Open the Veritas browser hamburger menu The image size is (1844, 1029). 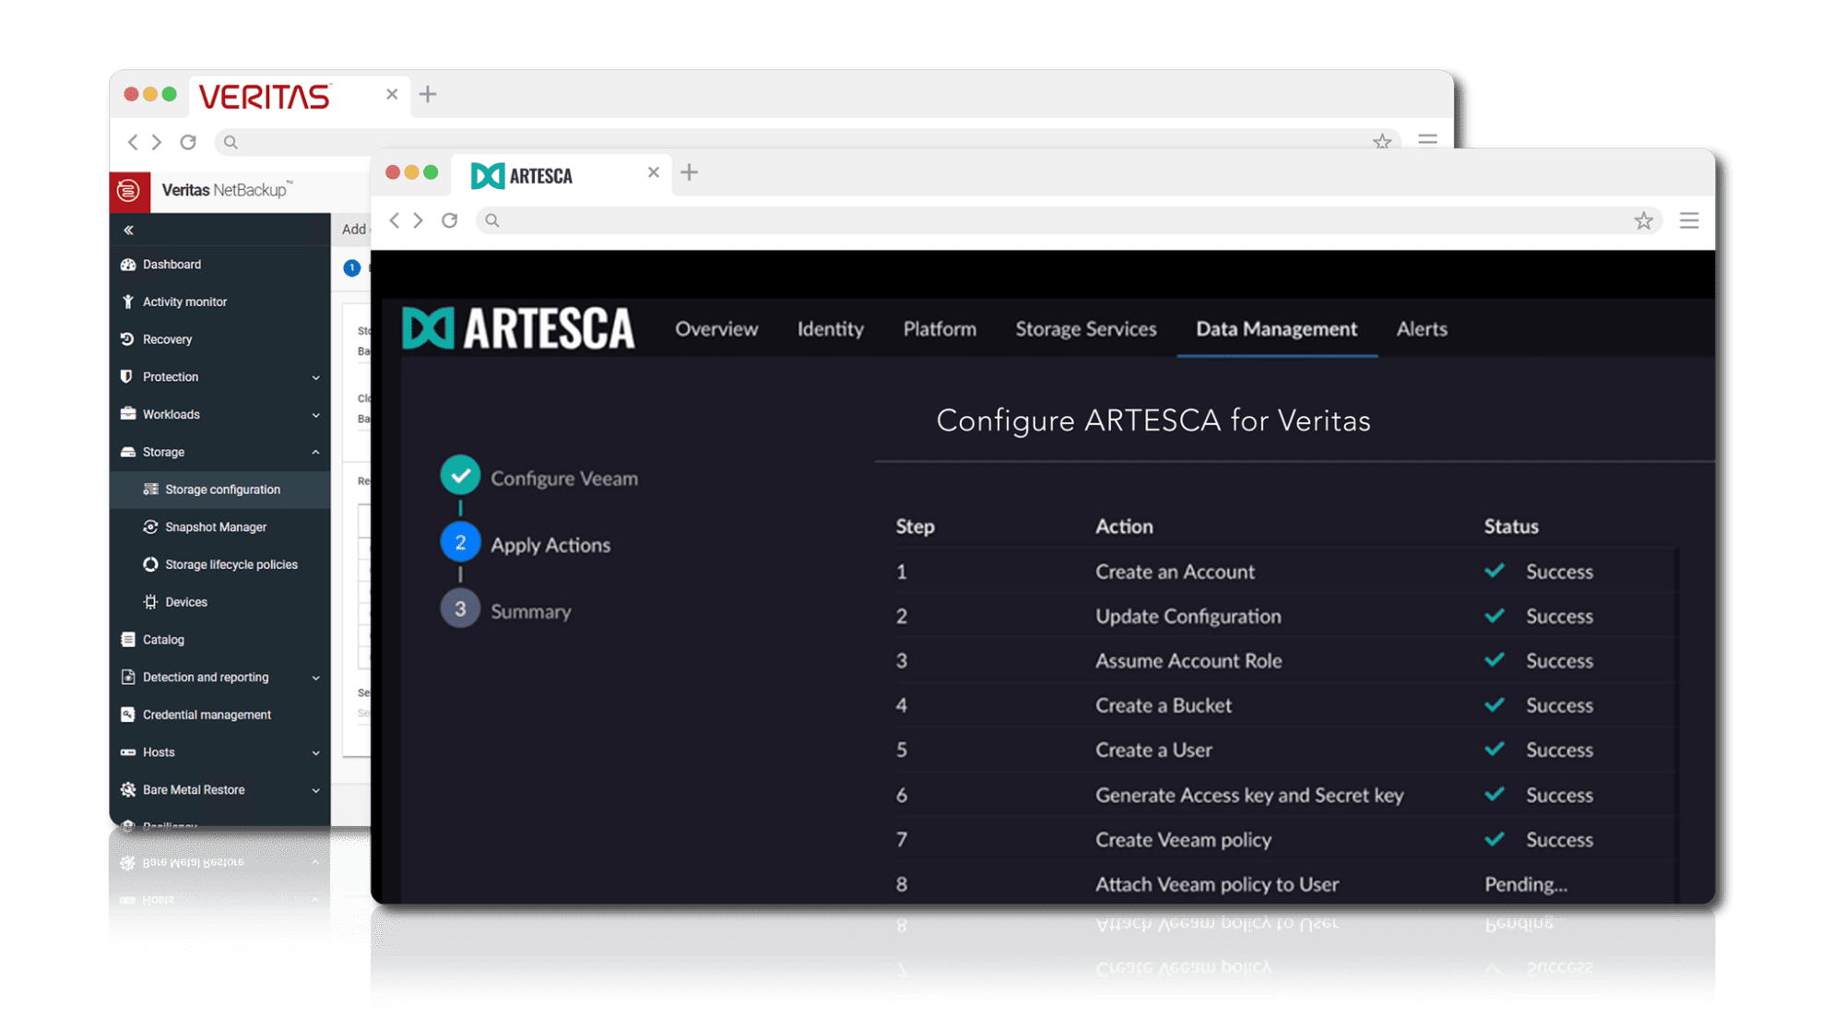[x=1427, y=140]
